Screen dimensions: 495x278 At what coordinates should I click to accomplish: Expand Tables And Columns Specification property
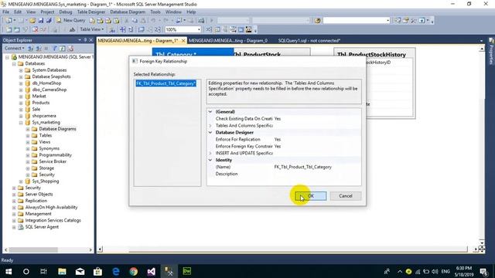click(210, 125)
